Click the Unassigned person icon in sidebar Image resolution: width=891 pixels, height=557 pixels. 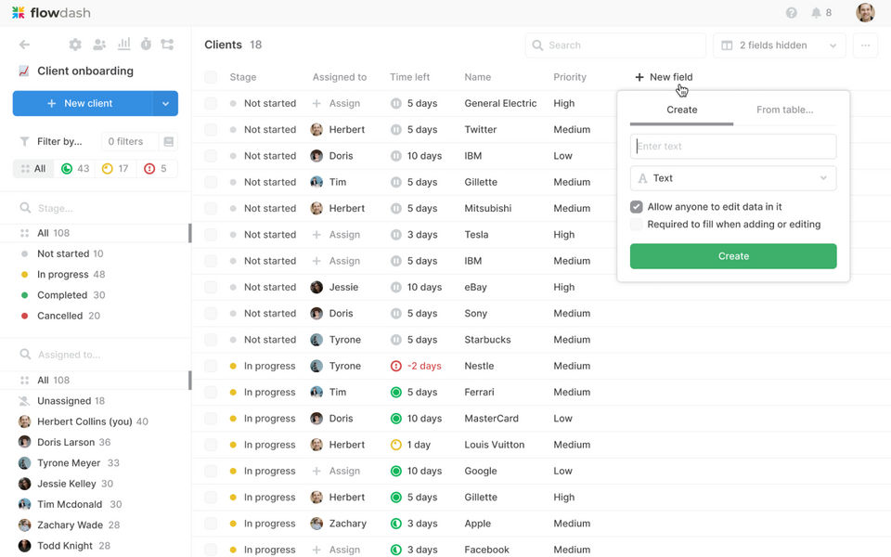click(24, 401)
